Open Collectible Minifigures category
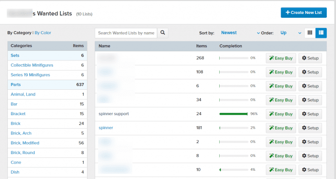This screenshot has width=336, height=179. 32,65
